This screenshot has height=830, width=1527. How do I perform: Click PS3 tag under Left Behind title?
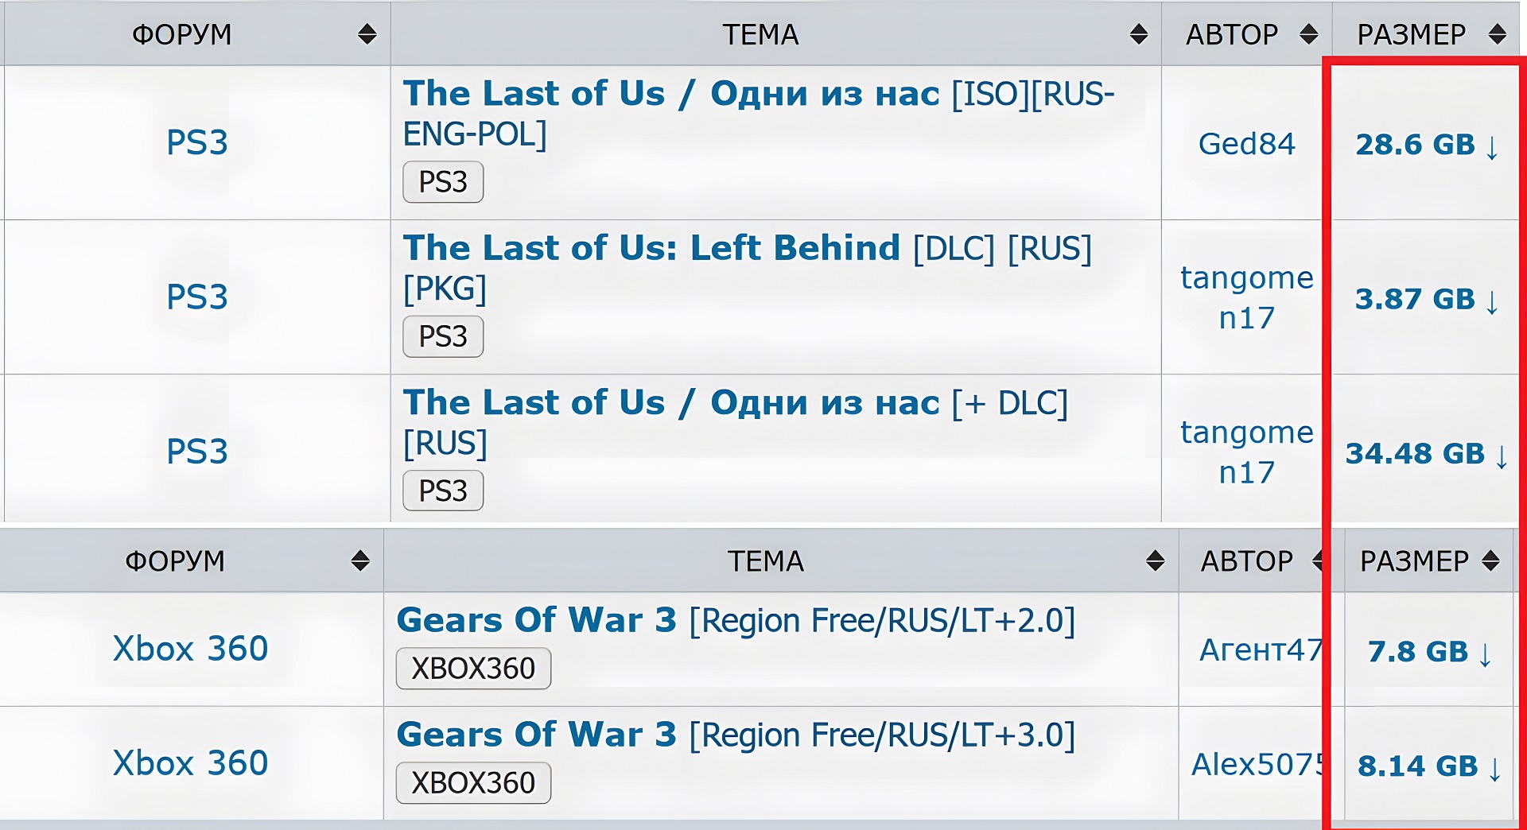click(443, 336)
